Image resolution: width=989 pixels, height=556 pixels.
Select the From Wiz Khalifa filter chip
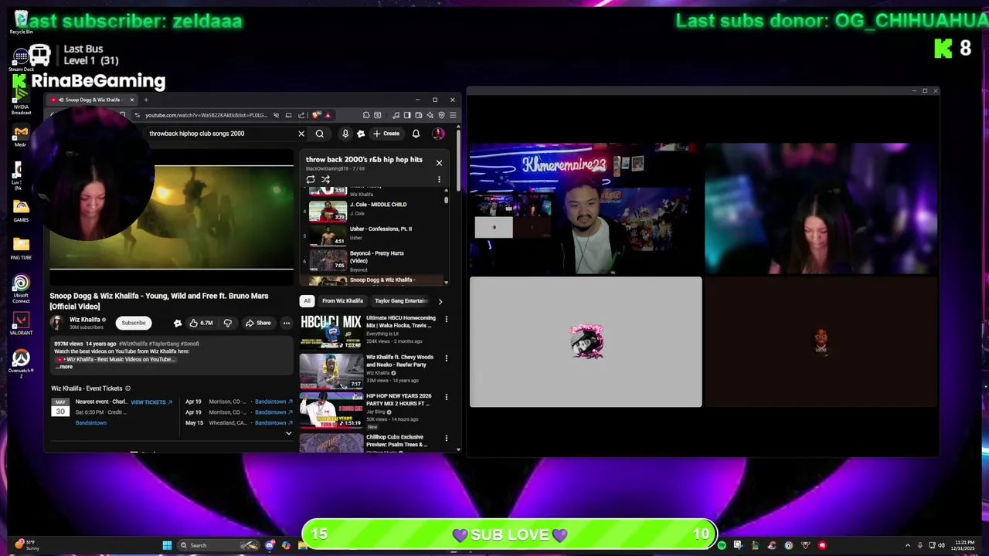pyautogui.click(x=342, y=301)
